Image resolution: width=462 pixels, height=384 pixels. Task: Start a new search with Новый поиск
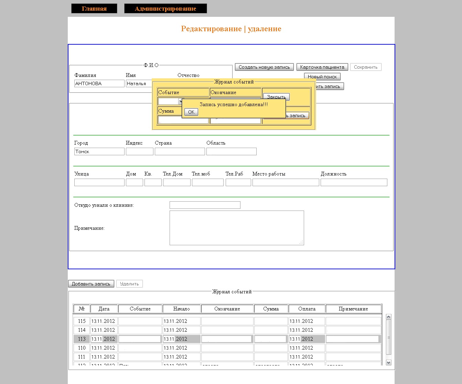tap(322, 77)
